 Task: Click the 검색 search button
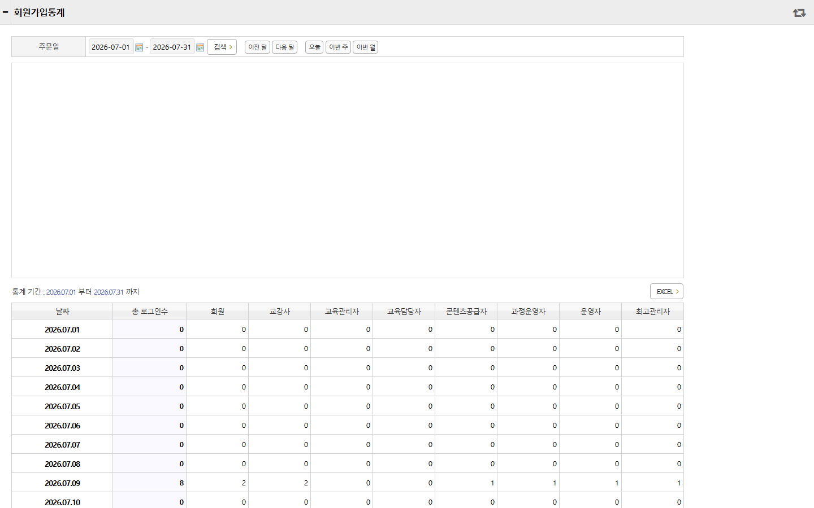222,47
